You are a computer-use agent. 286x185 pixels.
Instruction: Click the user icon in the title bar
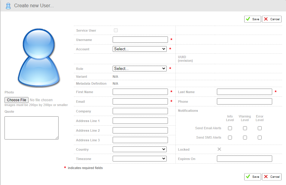[8, 6]
